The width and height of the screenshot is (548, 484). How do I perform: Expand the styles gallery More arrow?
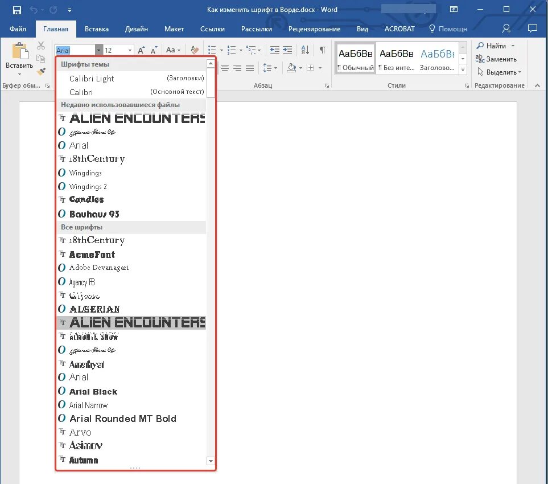[x=463, y=69]
